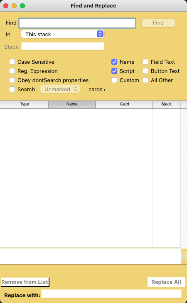
Task: Click the Remove from List button
Action: click(x=25, y=282)
